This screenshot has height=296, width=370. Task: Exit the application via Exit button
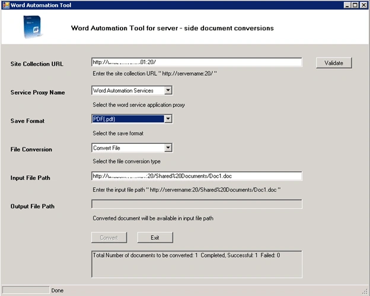pos(155,237)
